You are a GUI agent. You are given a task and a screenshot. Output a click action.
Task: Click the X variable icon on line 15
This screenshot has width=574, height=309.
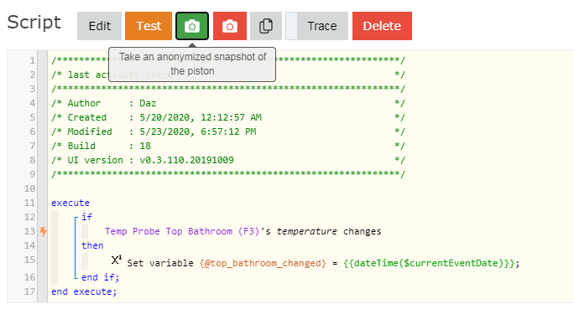click(x=117, y=260)
